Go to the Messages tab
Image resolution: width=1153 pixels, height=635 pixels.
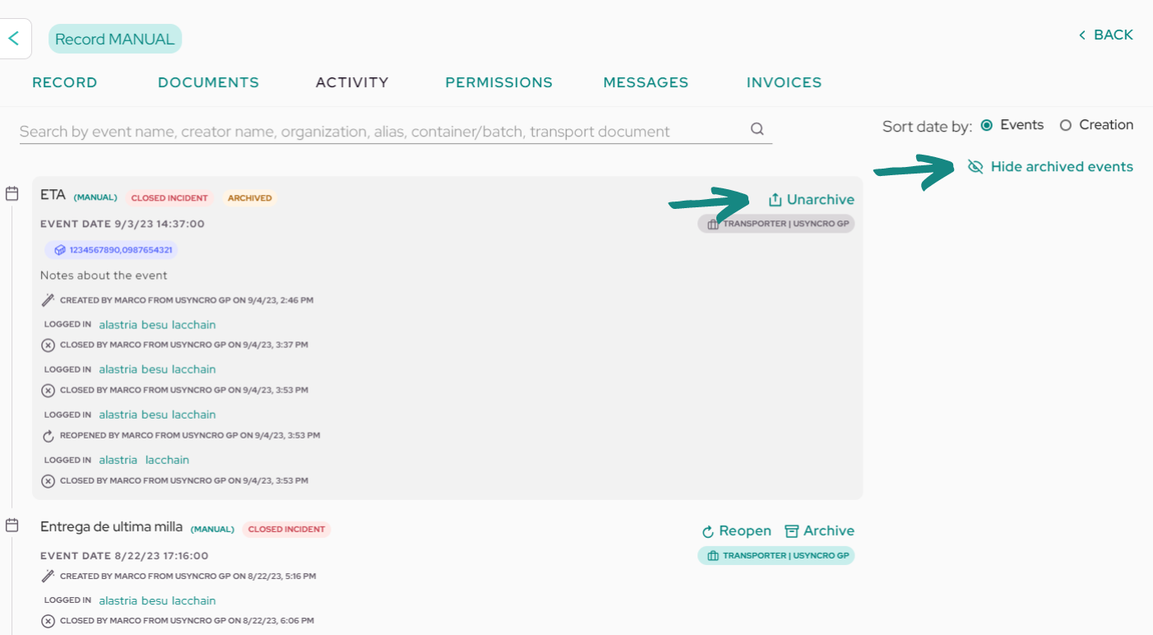tap(646, 82)
